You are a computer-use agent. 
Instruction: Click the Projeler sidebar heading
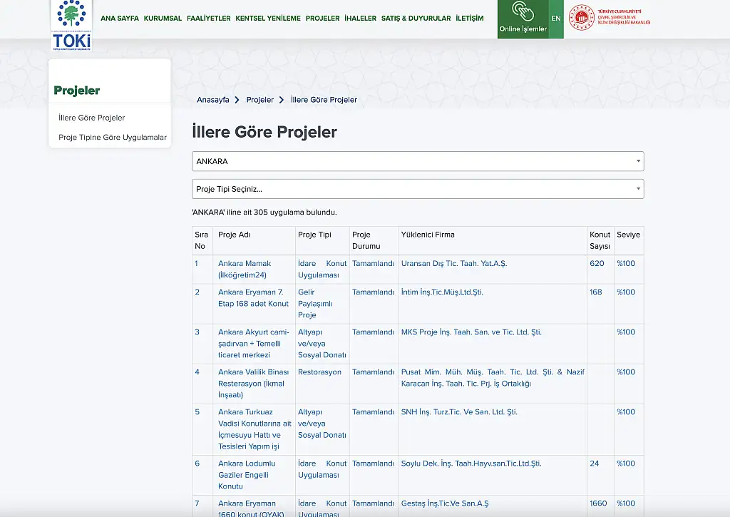pos(77,91)
